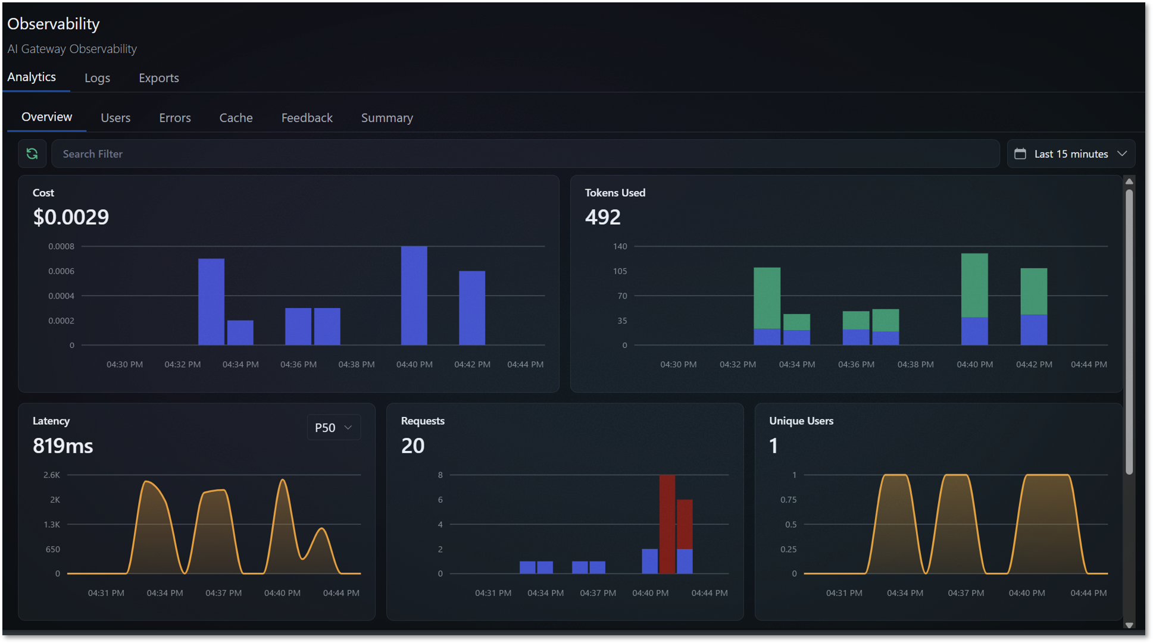
Task: Click the scrollbar down arrow
Action: pos(1129,625)
